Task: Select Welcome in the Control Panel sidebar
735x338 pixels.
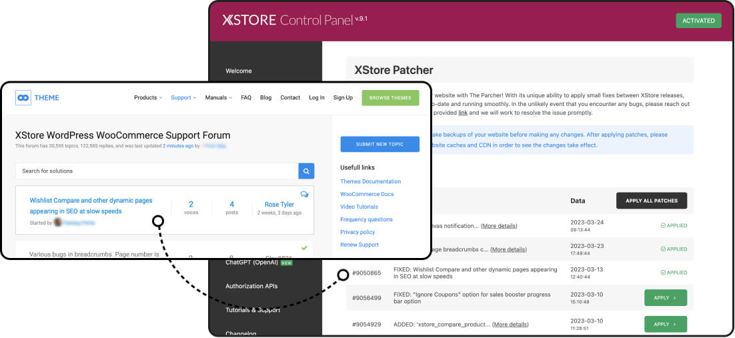Action: [239, 71]
